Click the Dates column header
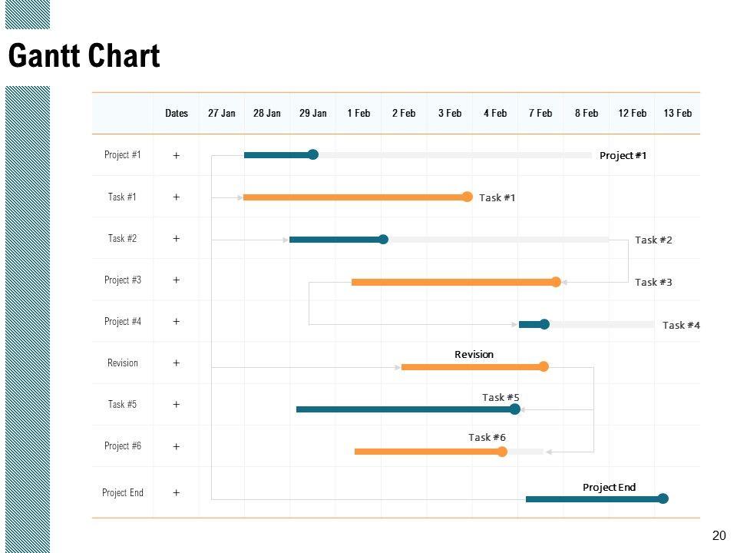Screen dimensions: 737x553 (177, 113)
